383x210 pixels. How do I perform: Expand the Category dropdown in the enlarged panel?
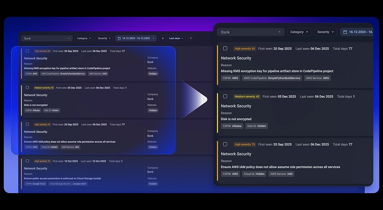coord(299,32)
